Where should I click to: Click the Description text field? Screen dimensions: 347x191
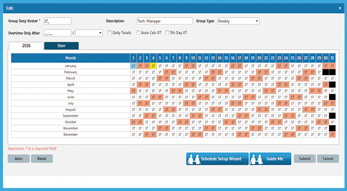[164, 21]
